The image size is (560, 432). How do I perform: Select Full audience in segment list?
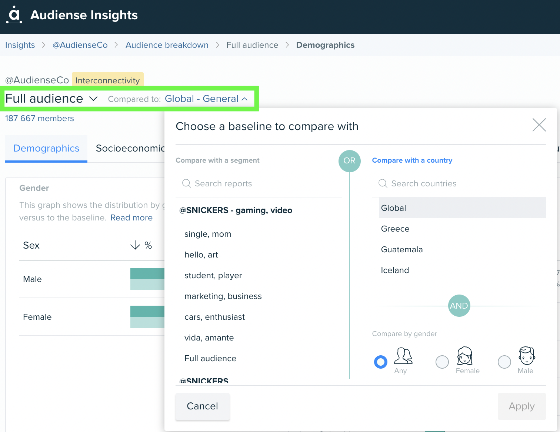(x=210, y=358)
